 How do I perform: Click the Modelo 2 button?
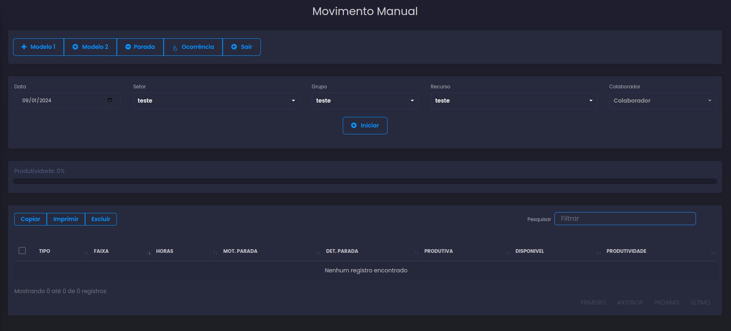point(90,47)
